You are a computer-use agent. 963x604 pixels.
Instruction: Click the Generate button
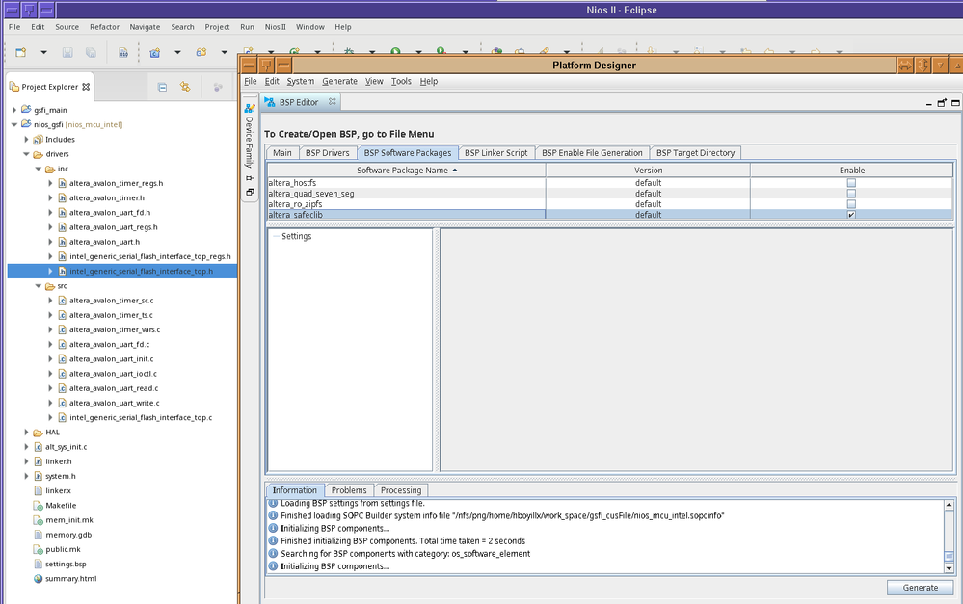920,588
